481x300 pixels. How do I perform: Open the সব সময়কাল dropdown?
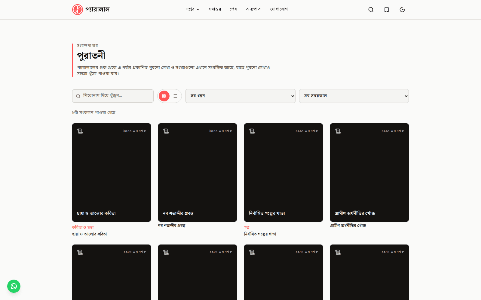click(x=354, y=96)
